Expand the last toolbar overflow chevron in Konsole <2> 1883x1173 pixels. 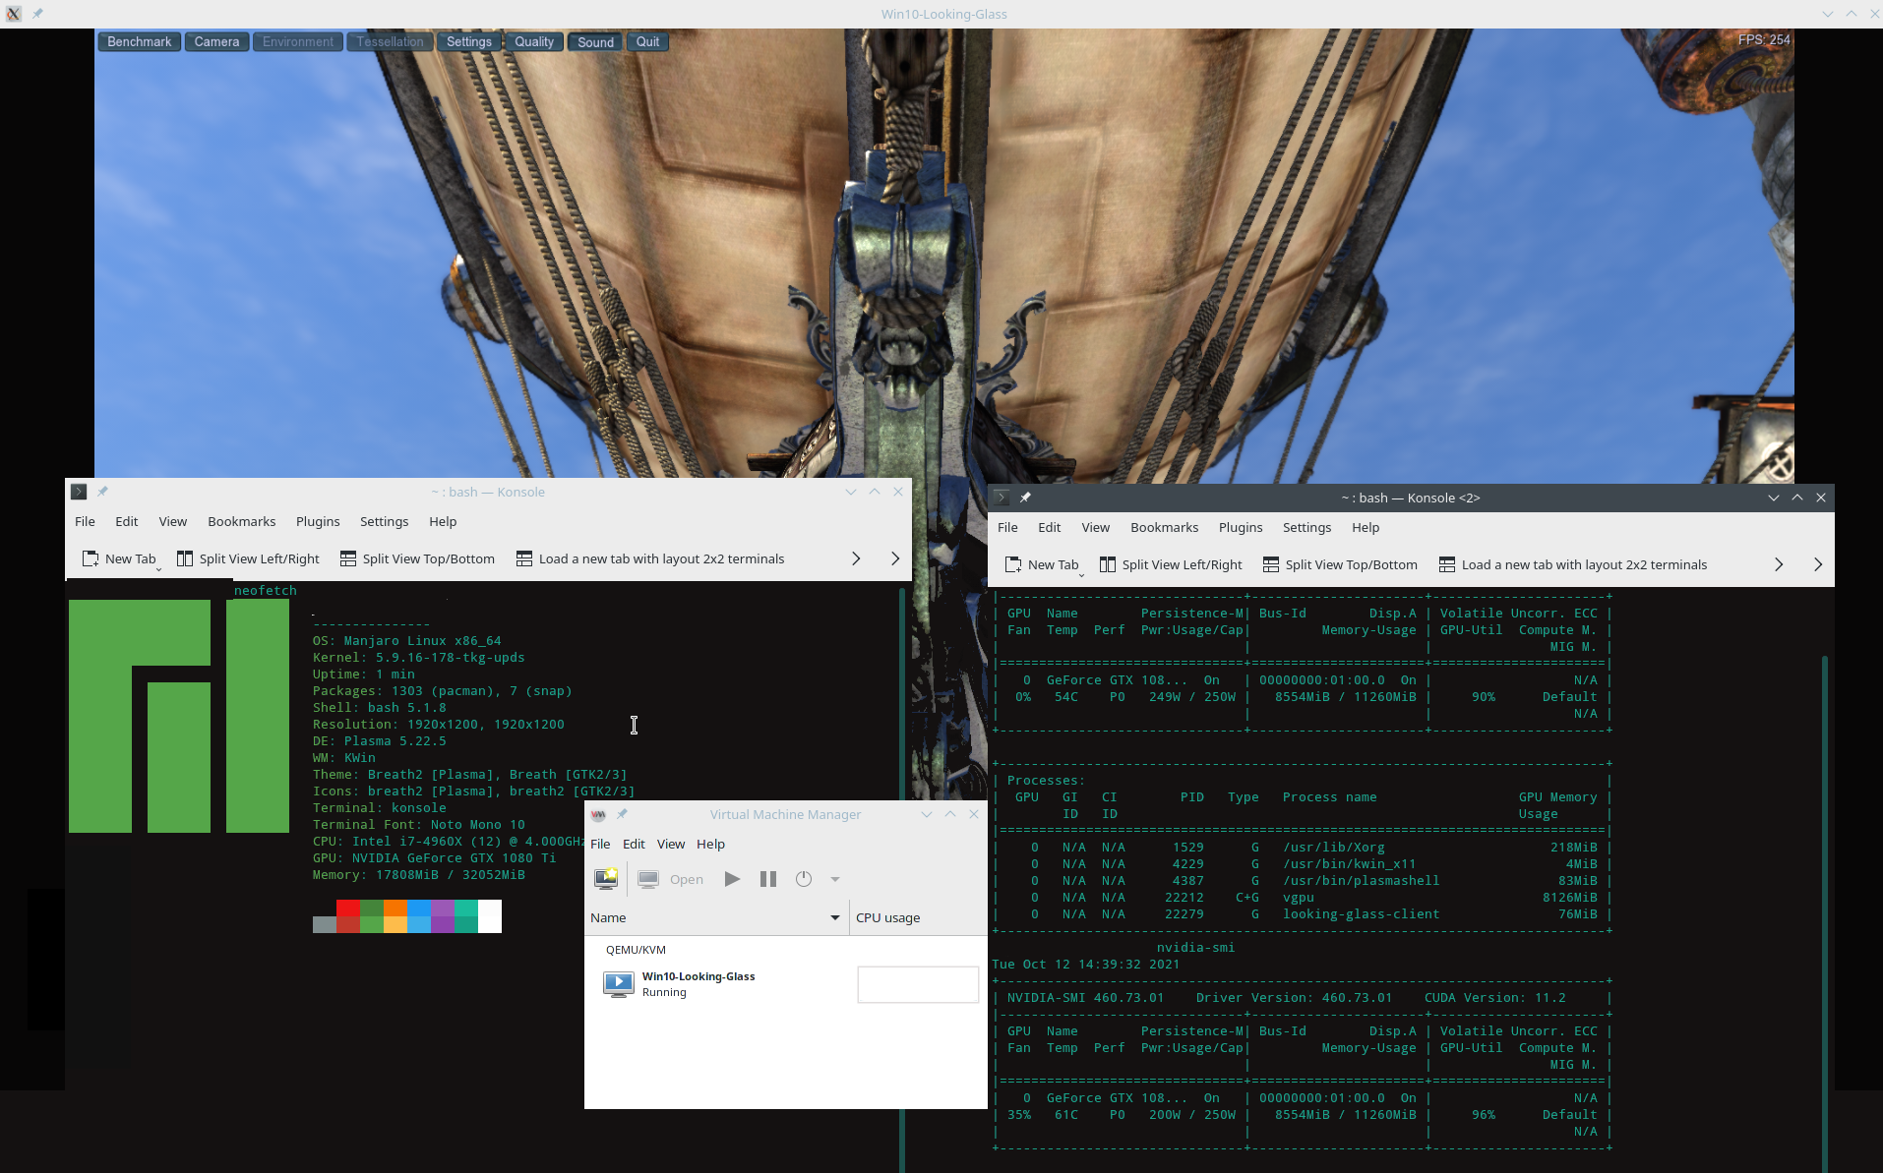click(x=1818, y=564)
